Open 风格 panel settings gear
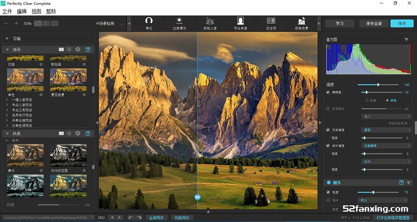This screenshot has width=417, height=222. (78, 133)
